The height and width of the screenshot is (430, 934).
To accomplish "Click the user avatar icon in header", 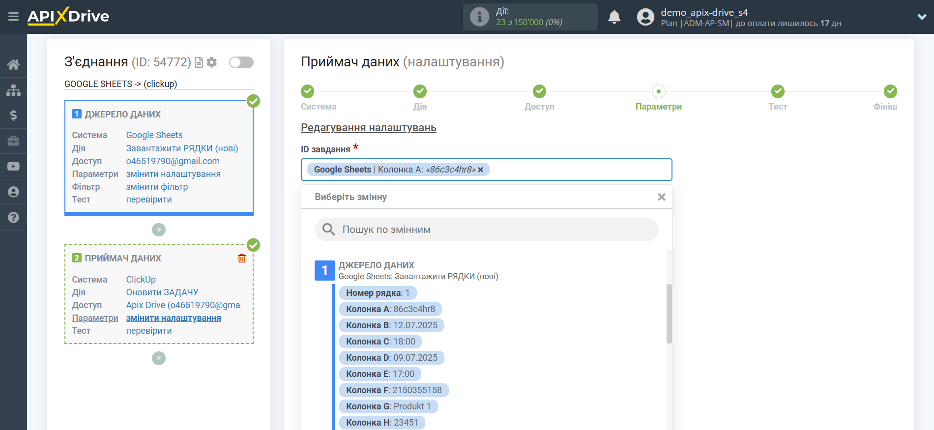I will click(x=645, y=17).
